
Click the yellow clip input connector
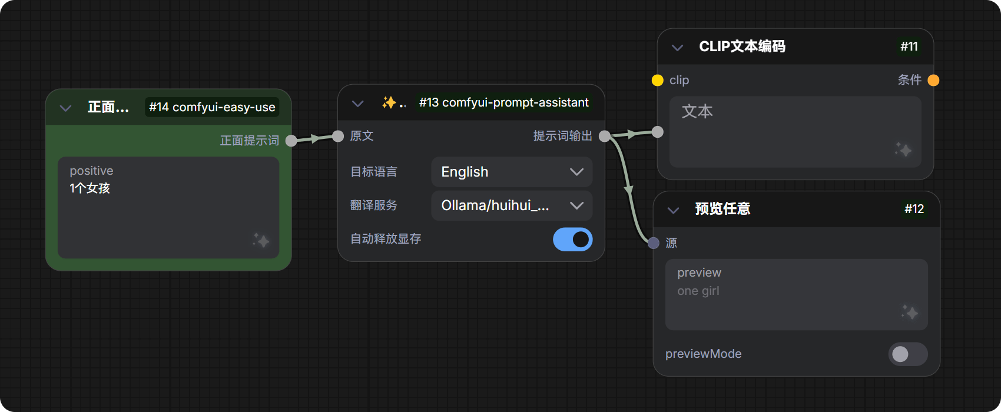(x=658, y=80)
